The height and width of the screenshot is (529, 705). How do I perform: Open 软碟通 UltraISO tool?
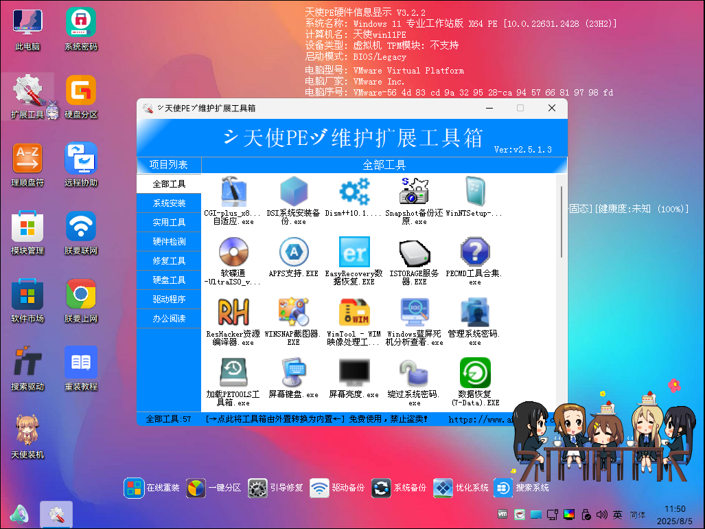[x=233, y=256]
